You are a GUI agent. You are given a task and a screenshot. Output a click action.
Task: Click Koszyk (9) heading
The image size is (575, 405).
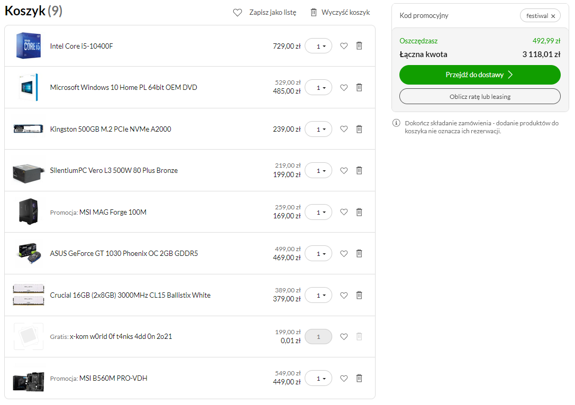(33, 11)
